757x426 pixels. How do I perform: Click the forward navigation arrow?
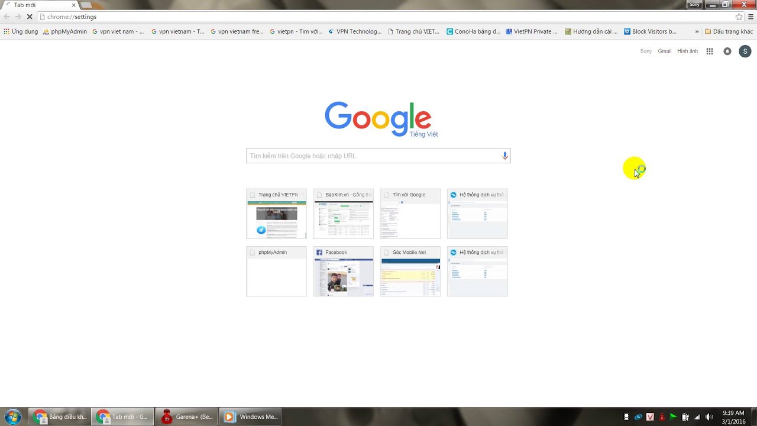(x=18, y=17)
